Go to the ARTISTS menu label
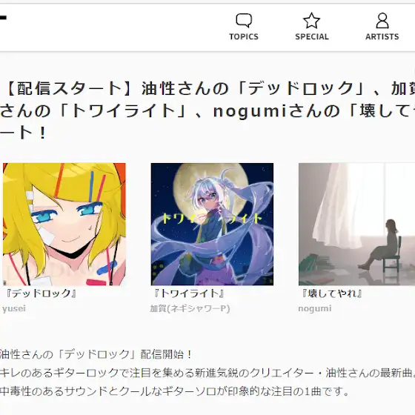 coord(382,36)
